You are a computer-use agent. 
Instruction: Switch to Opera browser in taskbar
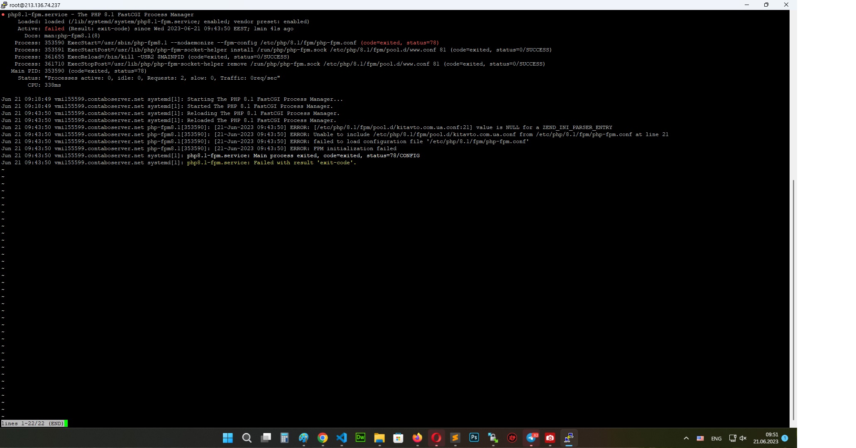tap(436, 438)
